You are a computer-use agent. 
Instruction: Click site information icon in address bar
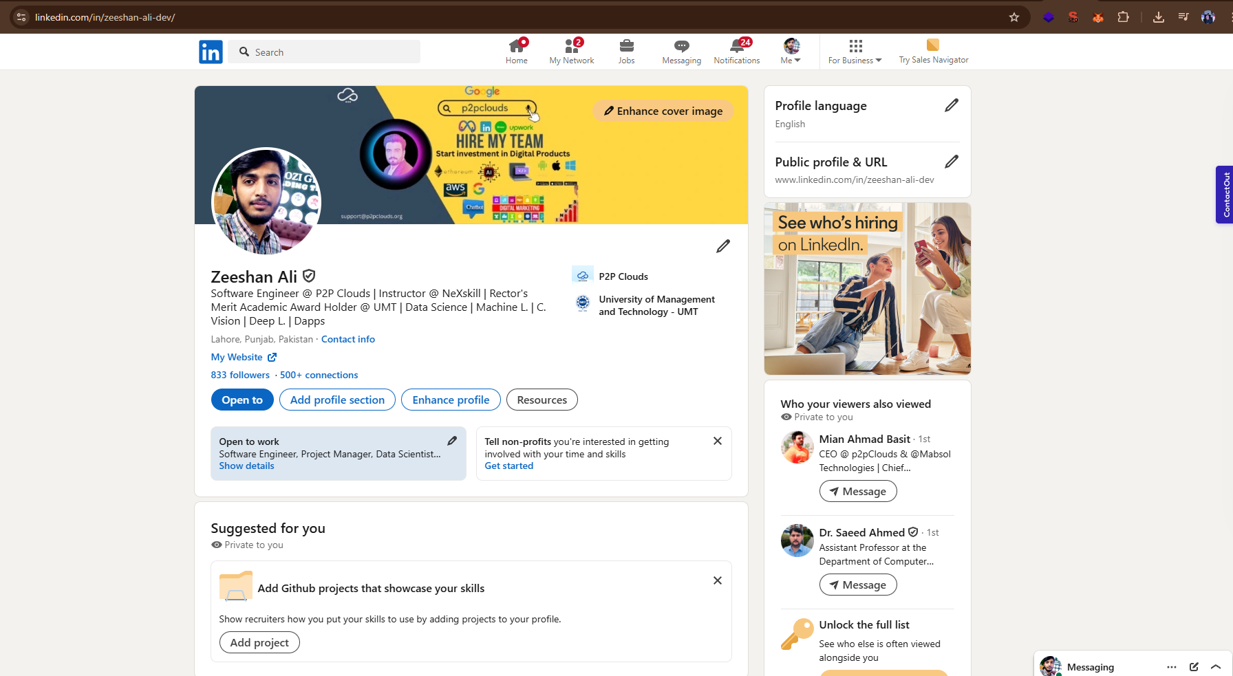pyautogui.click(x=21, y=17)
